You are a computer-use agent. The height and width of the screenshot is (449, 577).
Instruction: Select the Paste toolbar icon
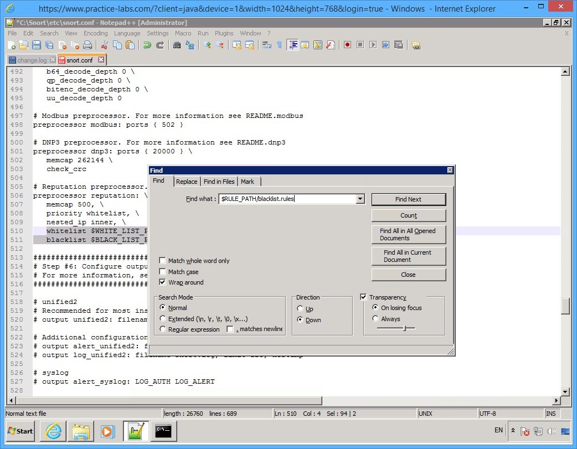pos(130,45)
